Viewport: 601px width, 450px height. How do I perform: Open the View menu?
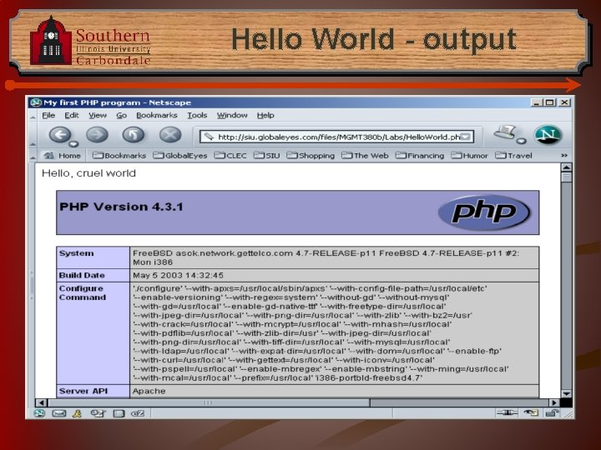pos(98,115)
